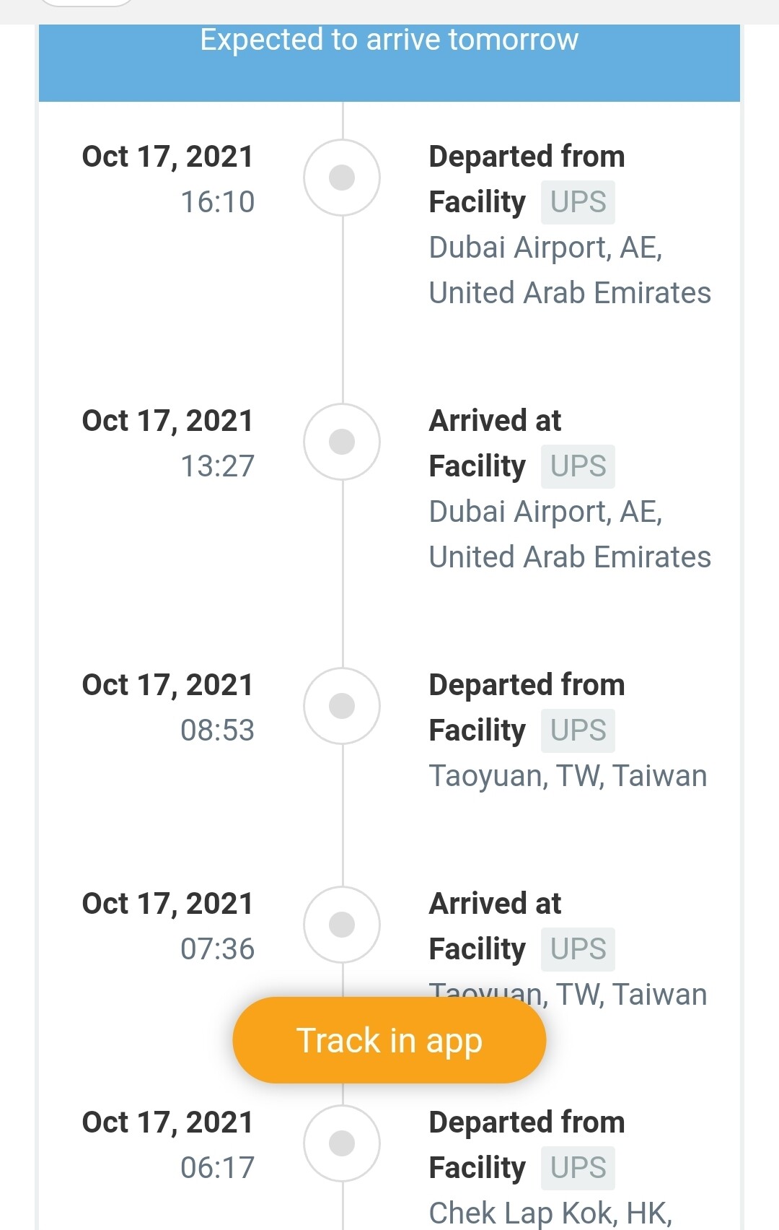
Task: Open the Chek Lap Kok, HK location
Action: (550, 1213)
